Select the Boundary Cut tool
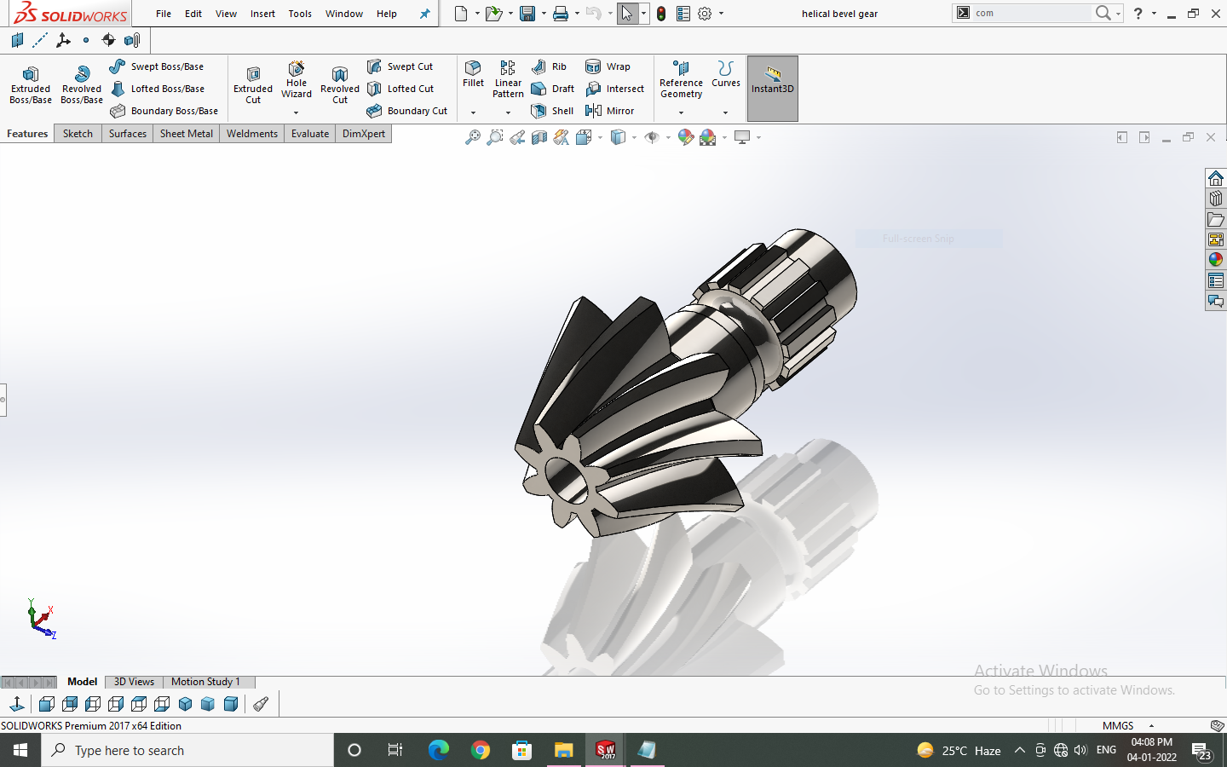The height and width of the screenshot is (767, 1227). [406, 111]
